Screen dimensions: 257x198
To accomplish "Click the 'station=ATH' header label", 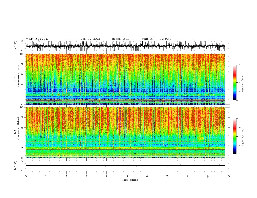I will (120, 39).
